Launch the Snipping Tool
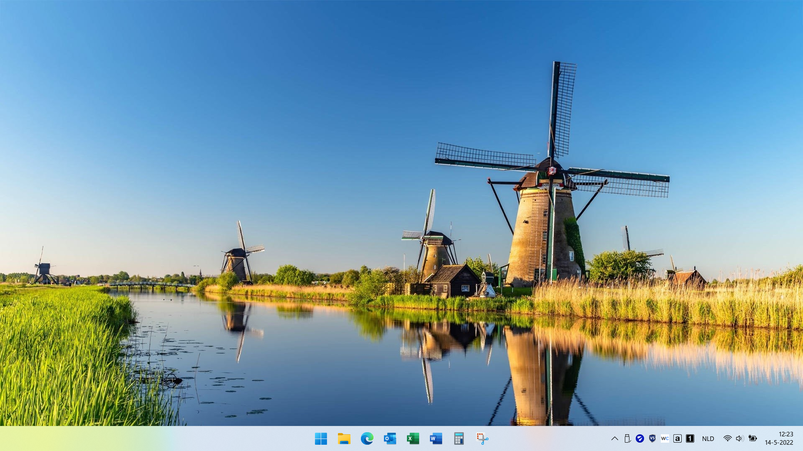Screen dimensions: 803x451 (x=482, y=438)
